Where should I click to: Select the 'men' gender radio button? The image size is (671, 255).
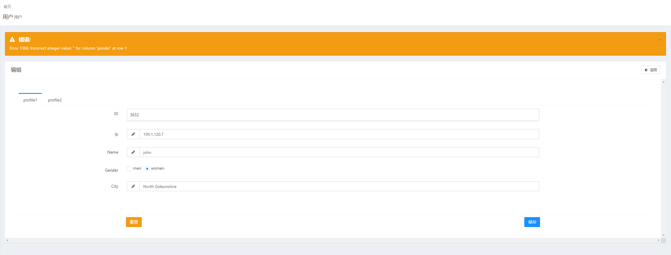point(129,168)
